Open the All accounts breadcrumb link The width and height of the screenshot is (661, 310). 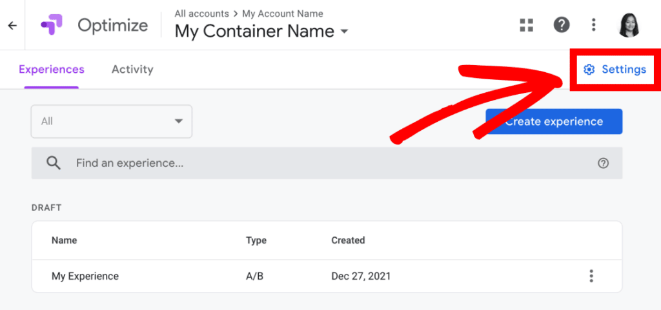tap(201, 14)
